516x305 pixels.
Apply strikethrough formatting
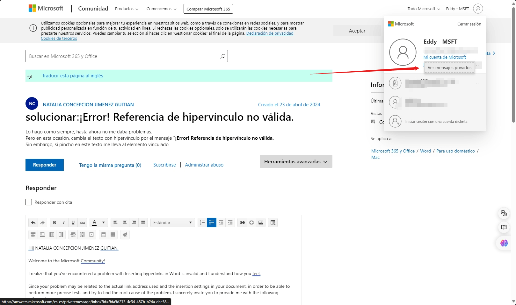82,223
